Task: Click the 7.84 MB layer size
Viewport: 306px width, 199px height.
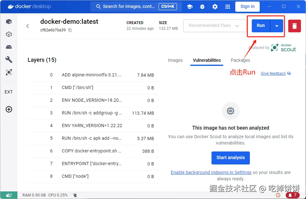Action: pyautogui.click(x=145, y=75)
